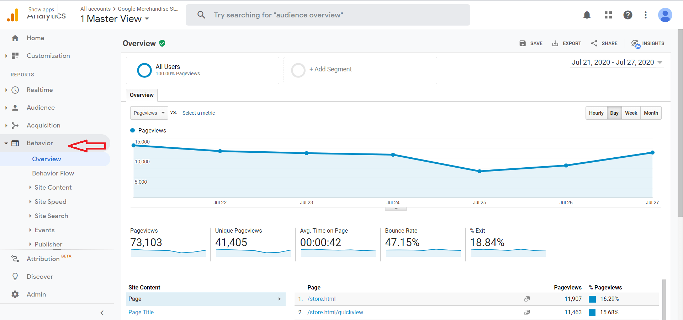Open Behavior Flow in sidebar

[x=53, y=173]
